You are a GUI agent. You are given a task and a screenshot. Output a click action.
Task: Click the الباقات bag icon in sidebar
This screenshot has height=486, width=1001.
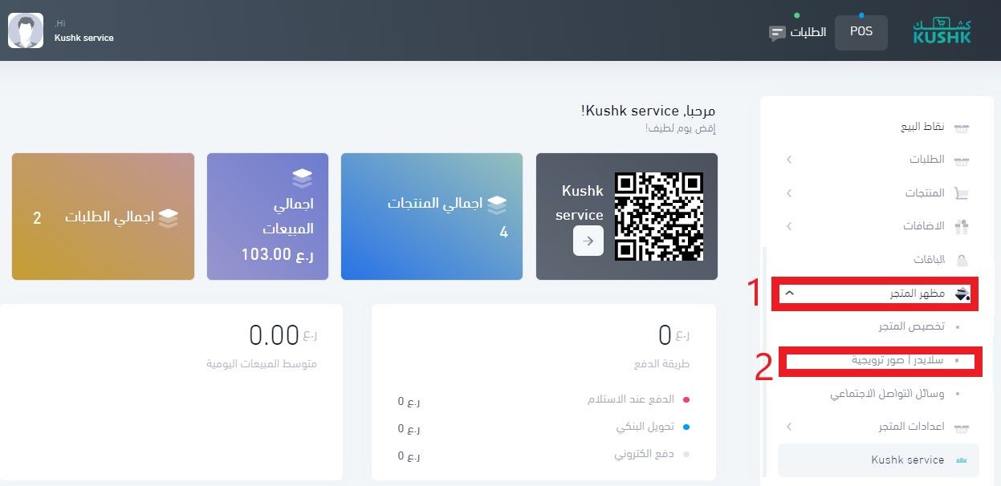[962, 260]
